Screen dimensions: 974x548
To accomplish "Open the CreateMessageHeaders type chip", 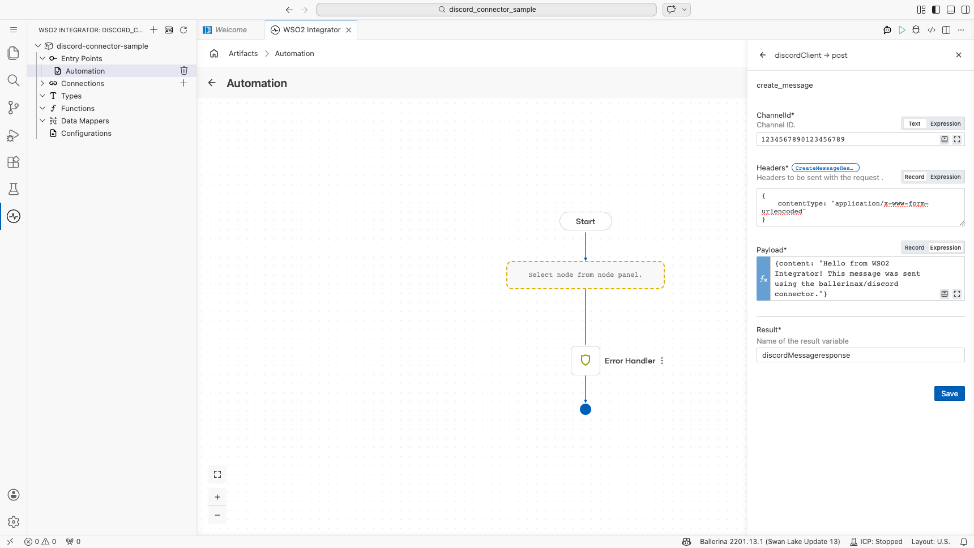I will tap(826, 168).
